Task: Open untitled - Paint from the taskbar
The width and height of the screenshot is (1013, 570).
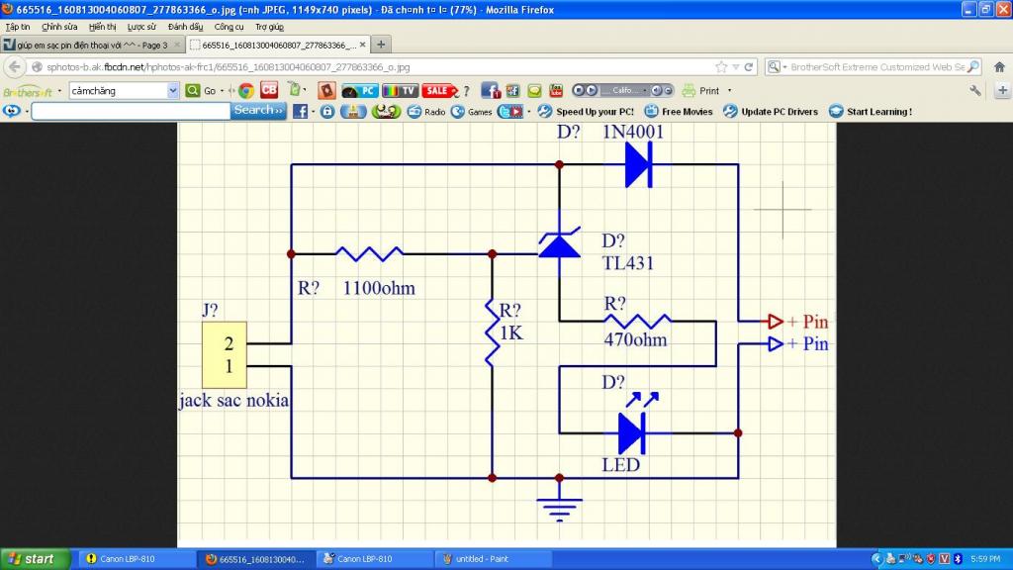Action: tap(494, 559)
